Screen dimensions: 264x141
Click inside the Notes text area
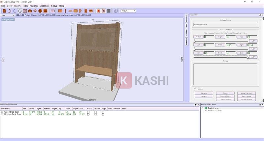click(225, 74)
